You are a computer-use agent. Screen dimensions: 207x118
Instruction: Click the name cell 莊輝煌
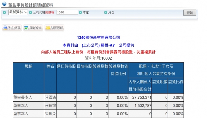pyautogui.click(x=50, y=106)
